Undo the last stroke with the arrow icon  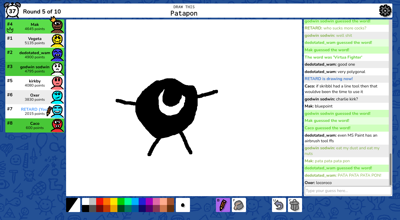point(279,205)
